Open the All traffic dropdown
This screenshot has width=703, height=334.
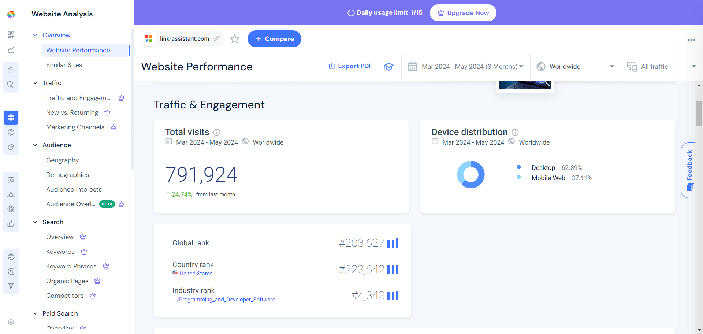pyautogui.click(x=661, y=67)
